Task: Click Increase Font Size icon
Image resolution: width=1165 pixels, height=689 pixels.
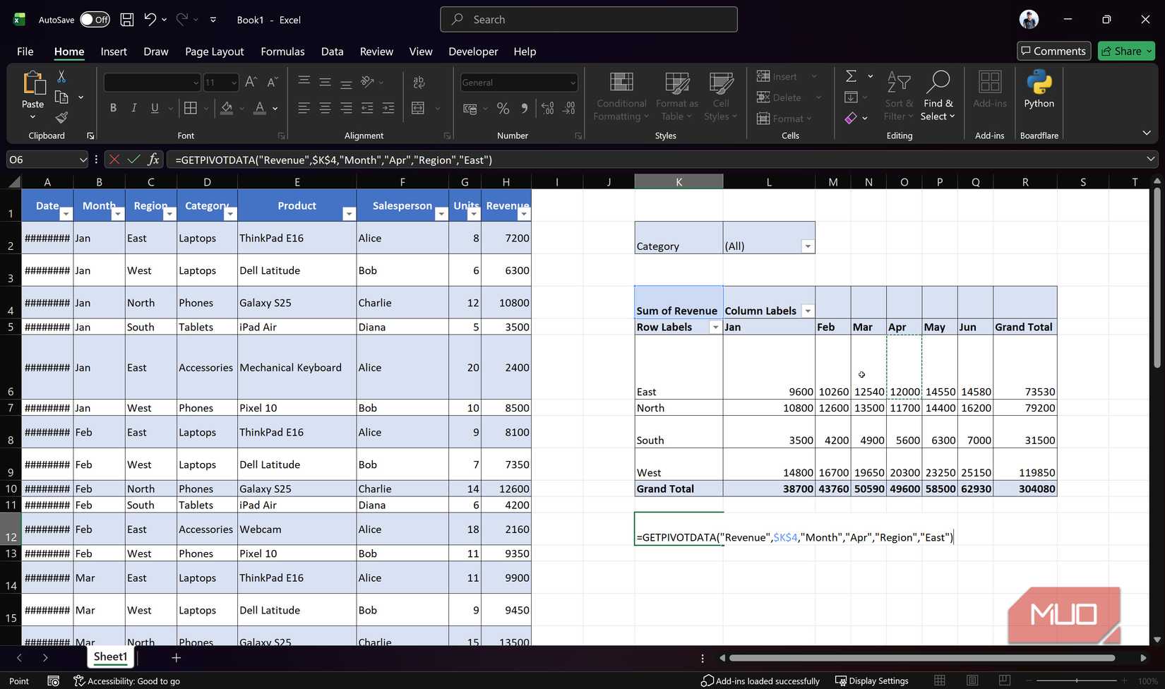Action: [251, 83]
